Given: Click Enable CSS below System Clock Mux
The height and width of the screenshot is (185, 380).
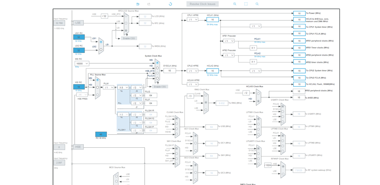Looking at the screenshot, I should tap(160, 87).
